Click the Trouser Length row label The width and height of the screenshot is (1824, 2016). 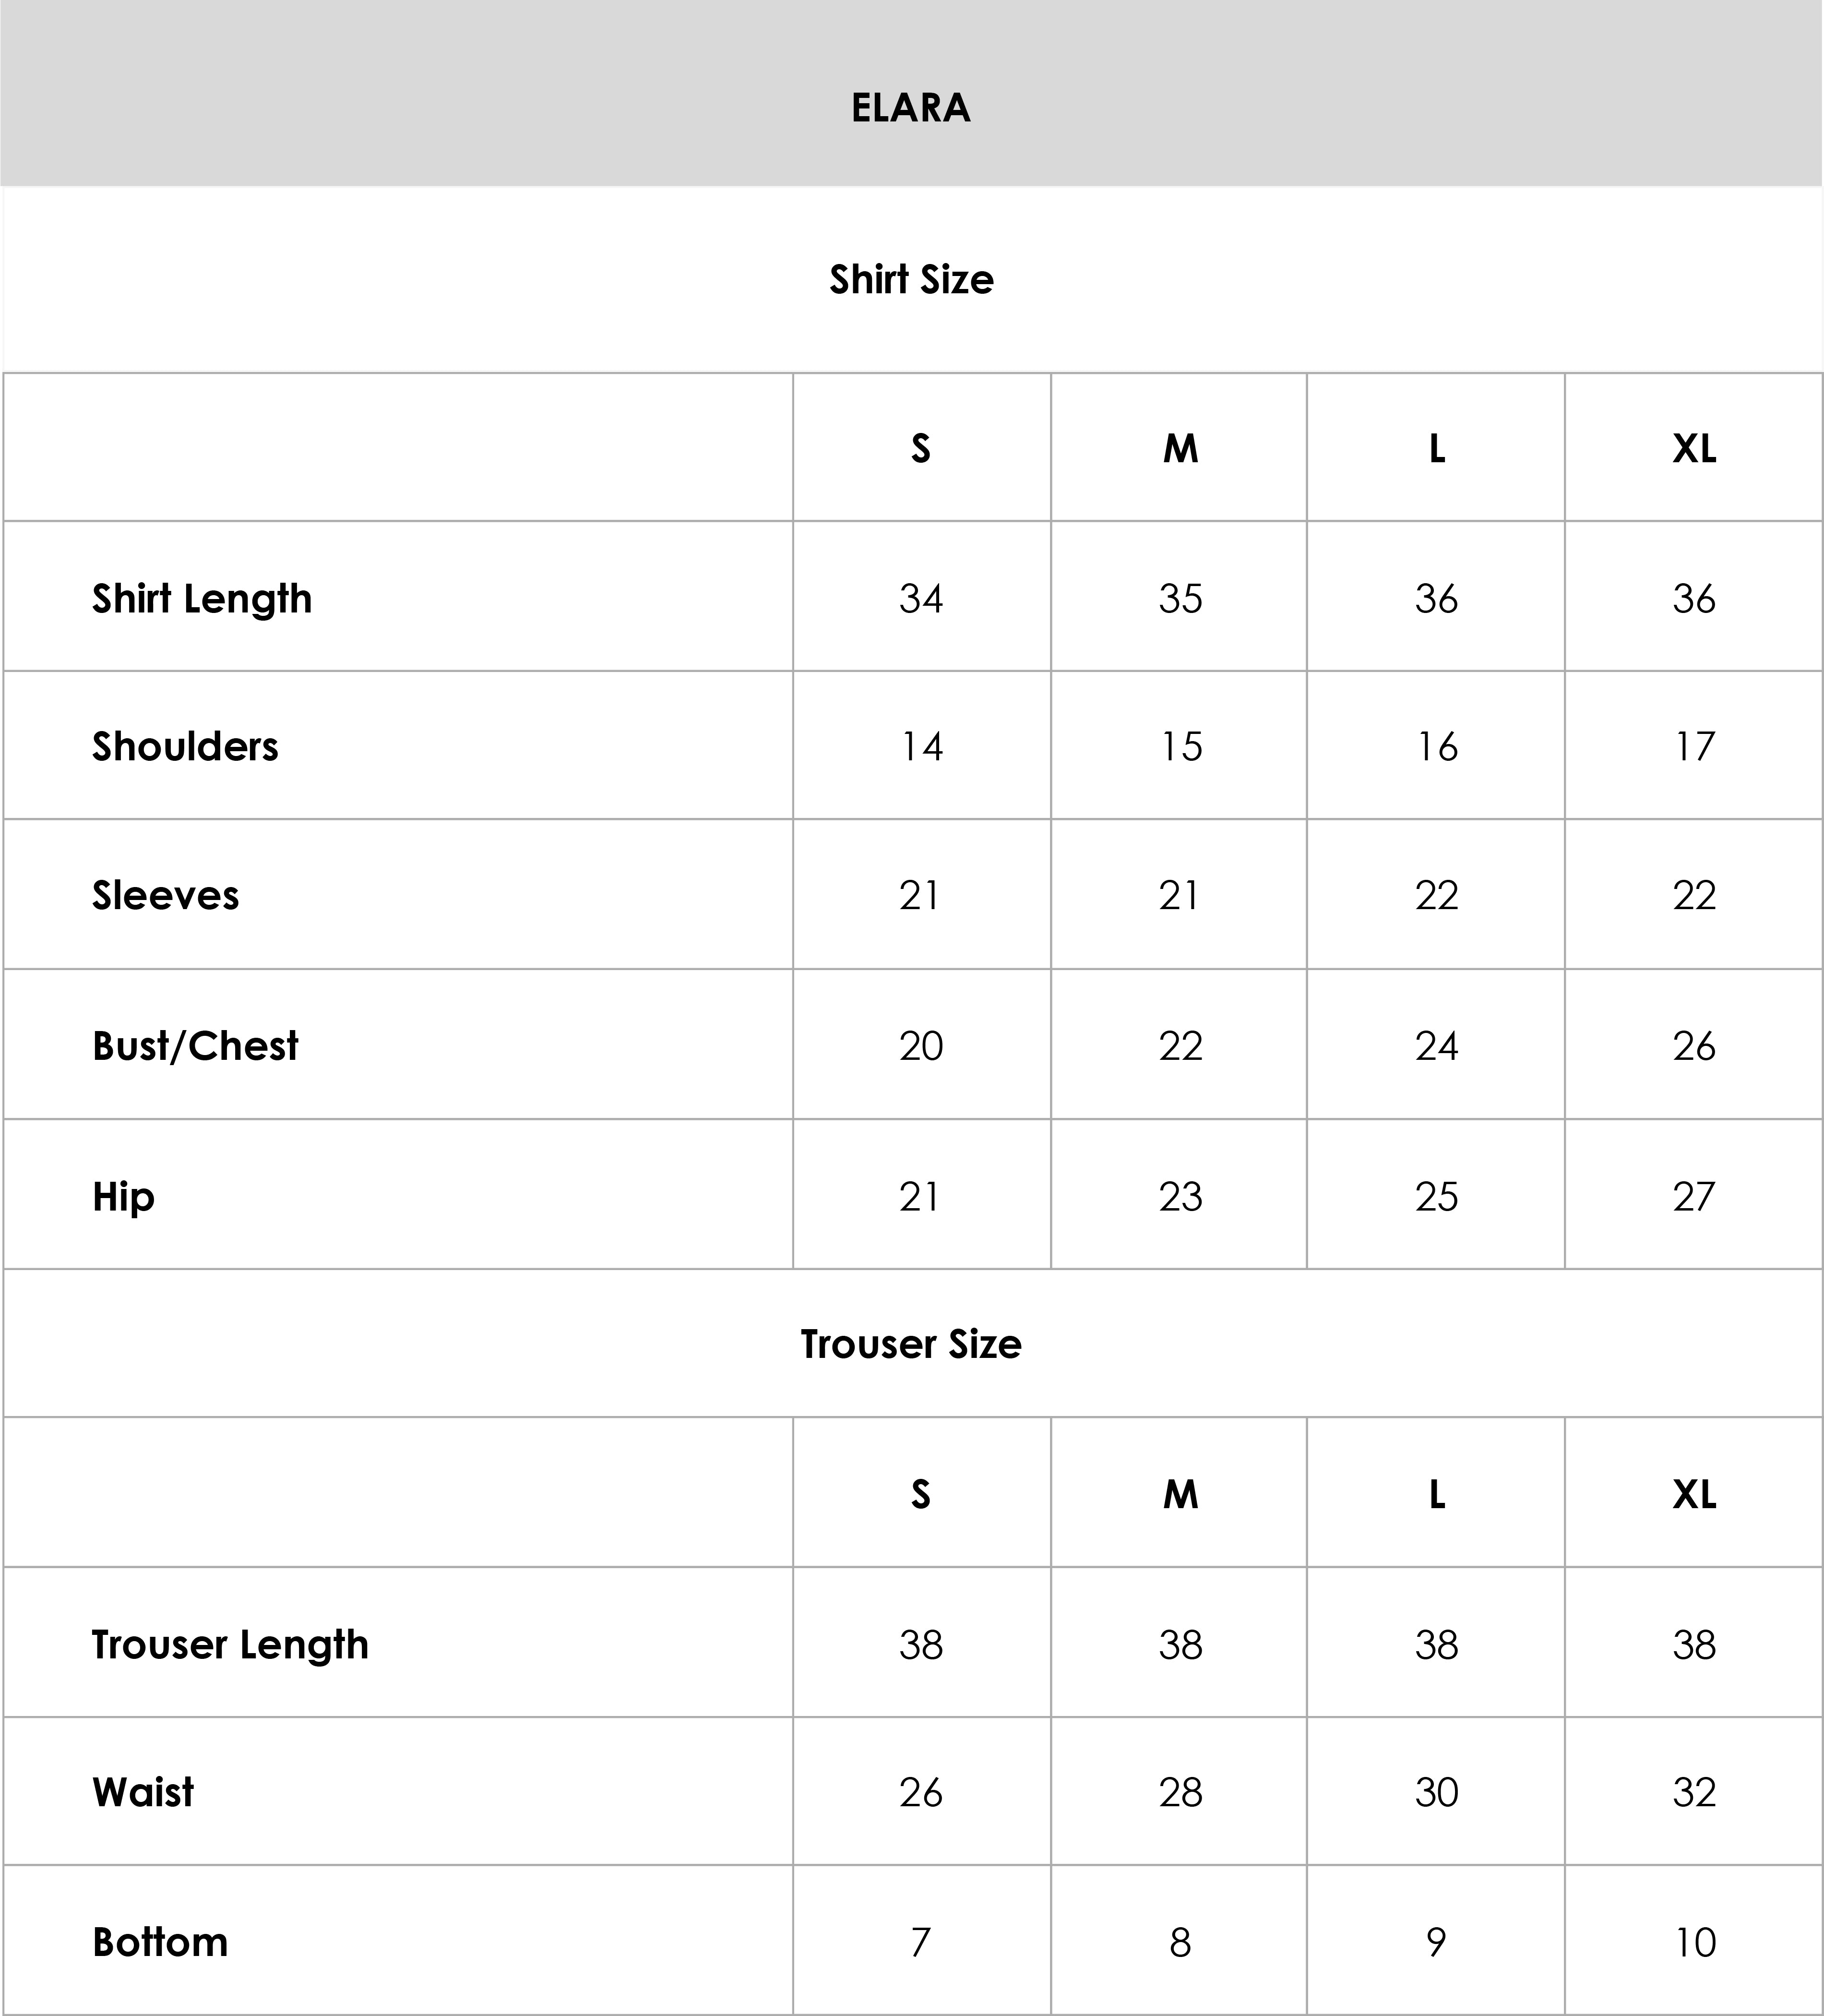[x=230, y=1645]
